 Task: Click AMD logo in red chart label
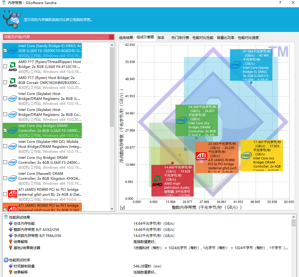pyautogui.click(x=157, y=181)
